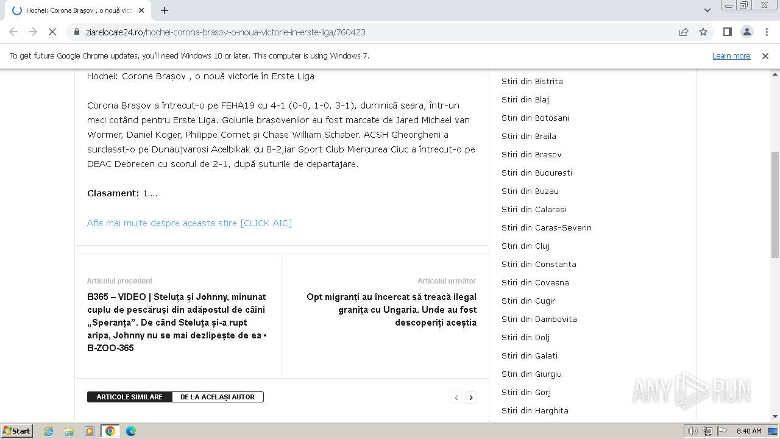Open Stiri din Dambovita

point(539,319)
